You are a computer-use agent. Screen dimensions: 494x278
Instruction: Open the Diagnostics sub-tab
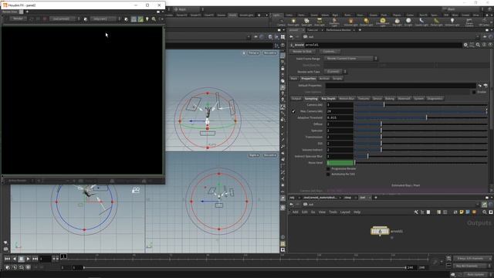pyautogui.click(x=435, y=99)
